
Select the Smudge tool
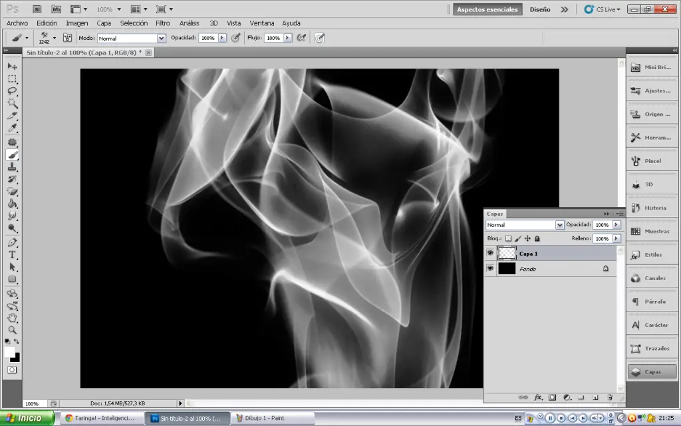pyautogui.click(x=12, y=216)
